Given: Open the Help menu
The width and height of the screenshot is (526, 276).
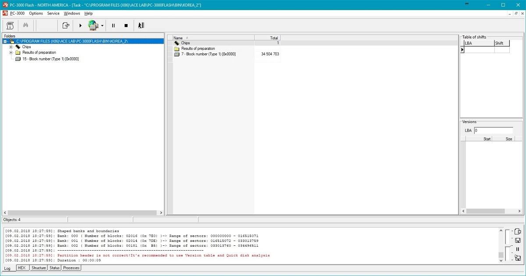Looking at the screenshot, I should point(89,14).
